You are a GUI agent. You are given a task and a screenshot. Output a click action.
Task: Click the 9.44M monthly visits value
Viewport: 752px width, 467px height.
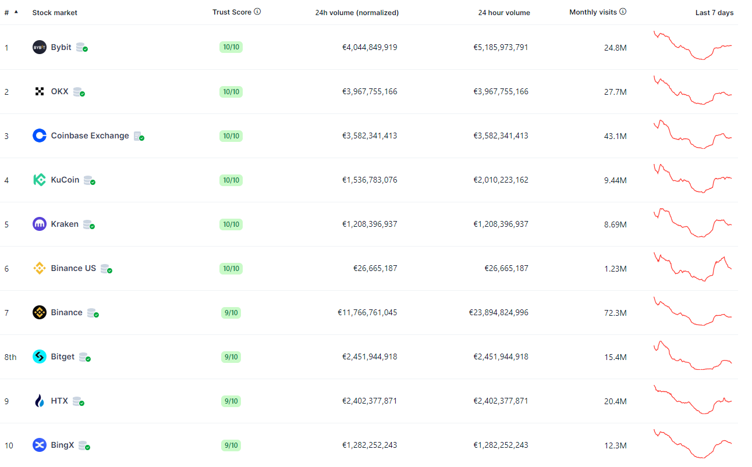615,180
